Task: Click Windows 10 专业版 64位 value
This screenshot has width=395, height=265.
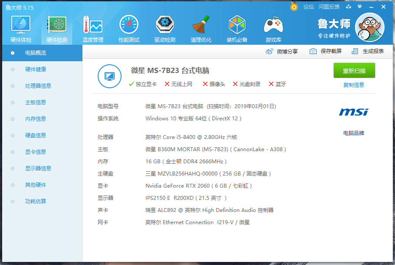Action: tap(193, 119)
